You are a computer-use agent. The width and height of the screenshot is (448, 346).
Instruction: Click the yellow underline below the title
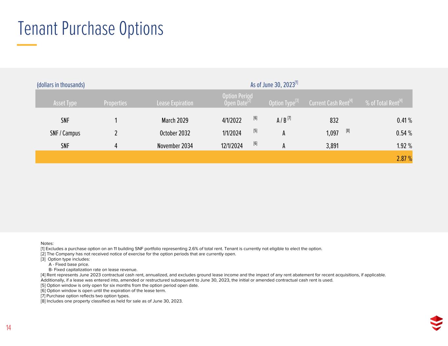coord(27,45)
